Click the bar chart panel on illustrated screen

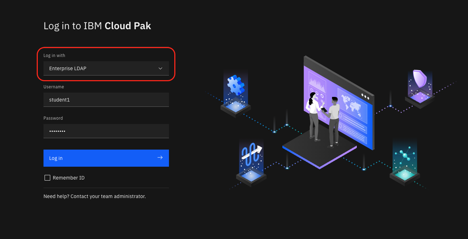point(317,82)
